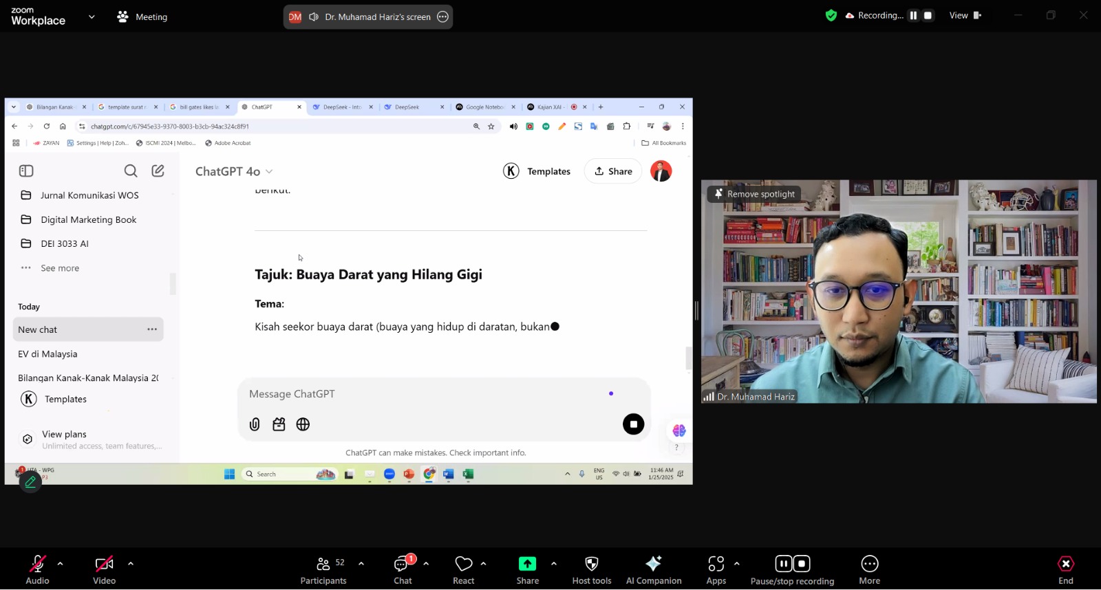Stop recording from top indicator
The width and height of the screenshot is (1101, 590).
click(x=928, y=15)
